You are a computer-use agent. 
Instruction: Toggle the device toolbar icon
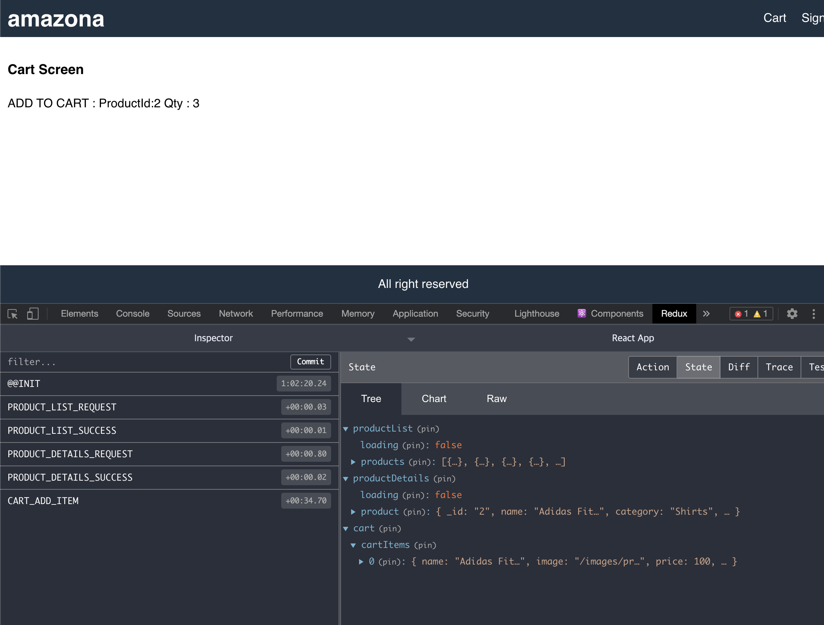[x=33, y=314]
